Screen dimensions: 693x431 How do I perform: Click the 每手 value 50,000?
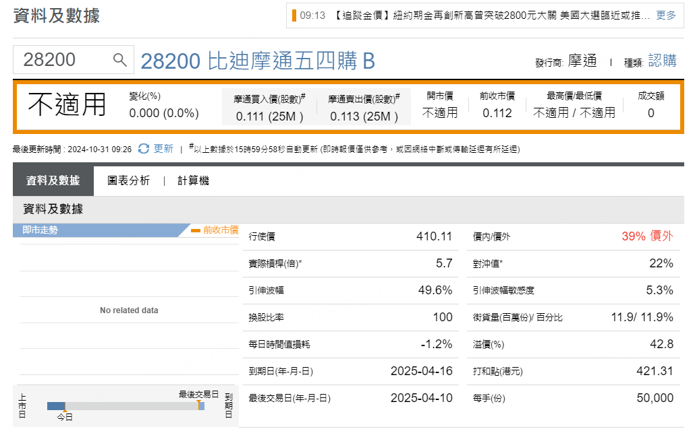tap(655, 398)
